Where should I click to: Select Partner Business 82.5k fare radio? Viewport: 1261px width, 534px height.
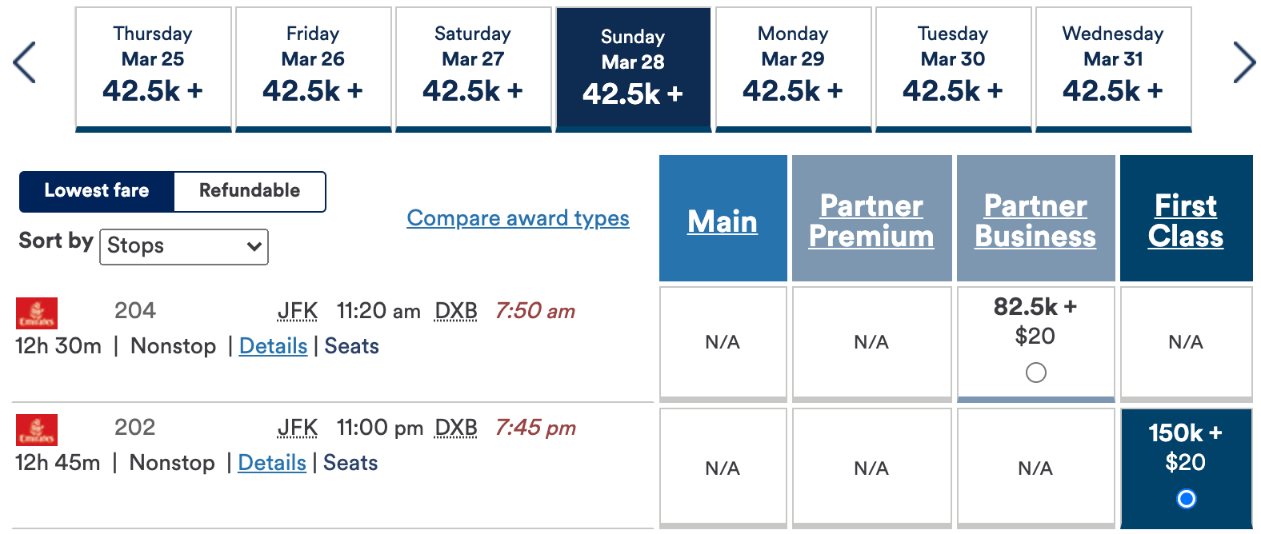coord(1035,373)
